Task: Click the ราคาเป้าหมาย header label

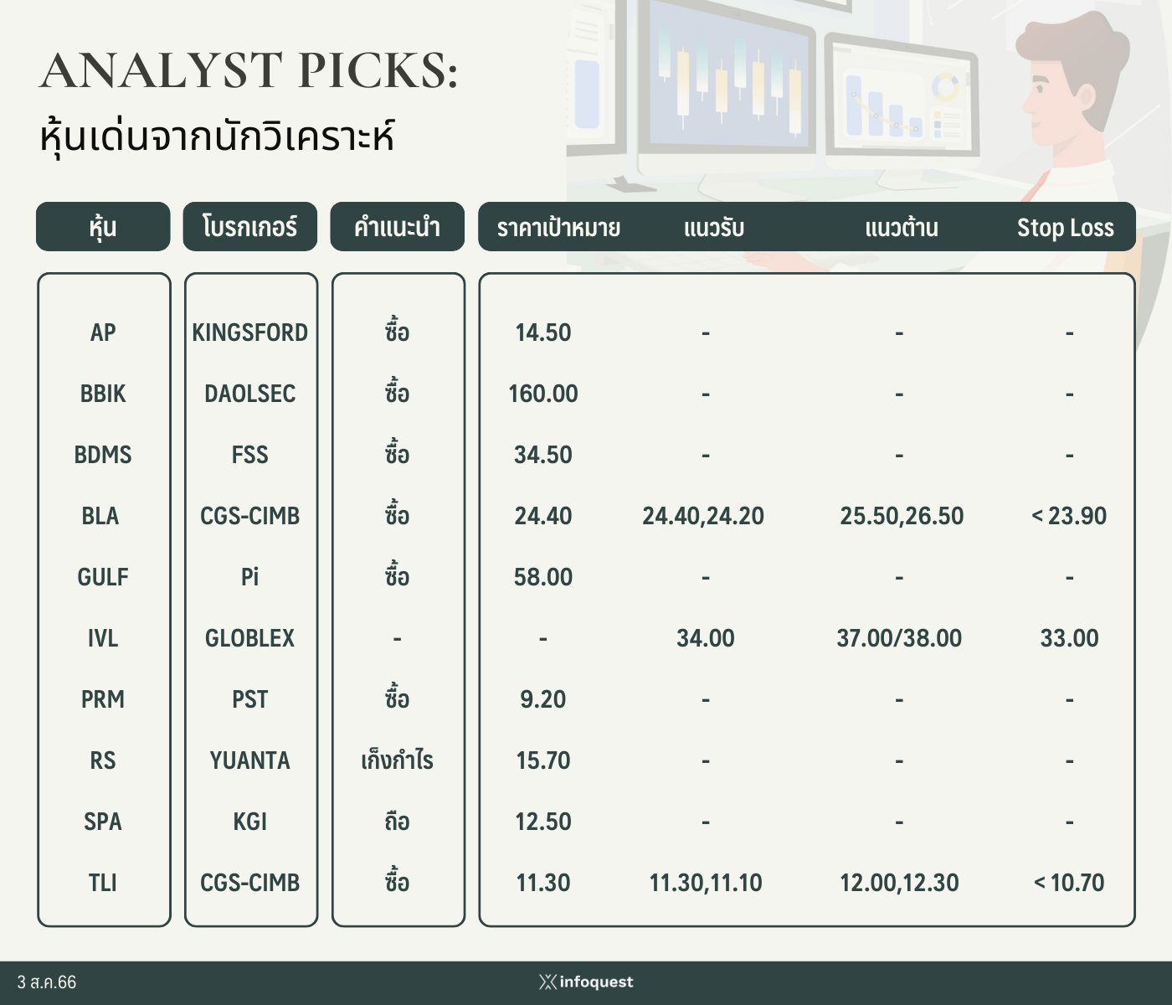Action: pyautogui.click(x=558, y=227)
